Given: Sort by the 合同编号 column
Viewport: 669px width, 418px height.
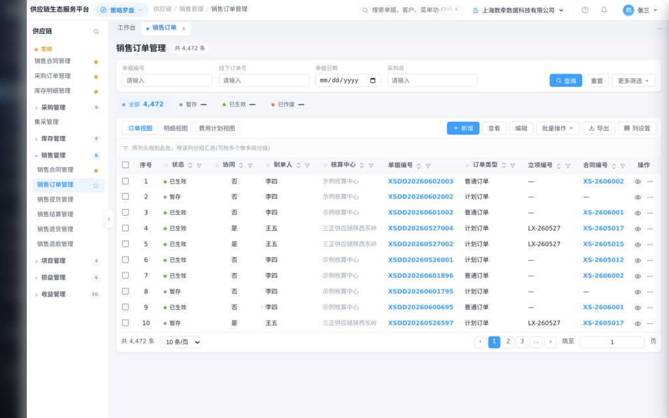Looking at the screenshot, I should [x=614, y=166].
